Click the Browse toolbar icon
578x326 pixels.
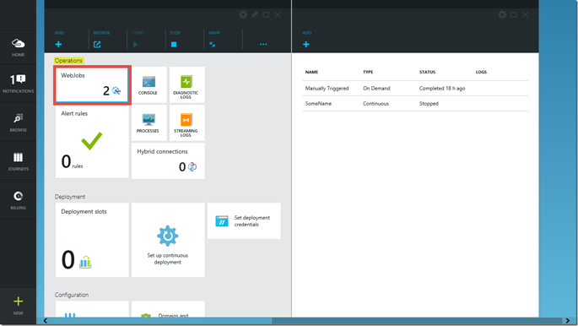click(x=97, y=45)
